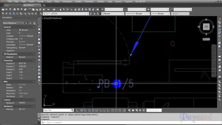The image size is (222, 125).
Task: Open the Dimension menu
Action: click(x=67, y=1)
